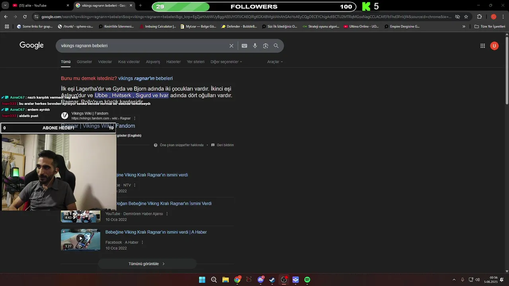Switch to the Görseller tab
The width and height of the screenshot is (509, 286).
(84, 62)
